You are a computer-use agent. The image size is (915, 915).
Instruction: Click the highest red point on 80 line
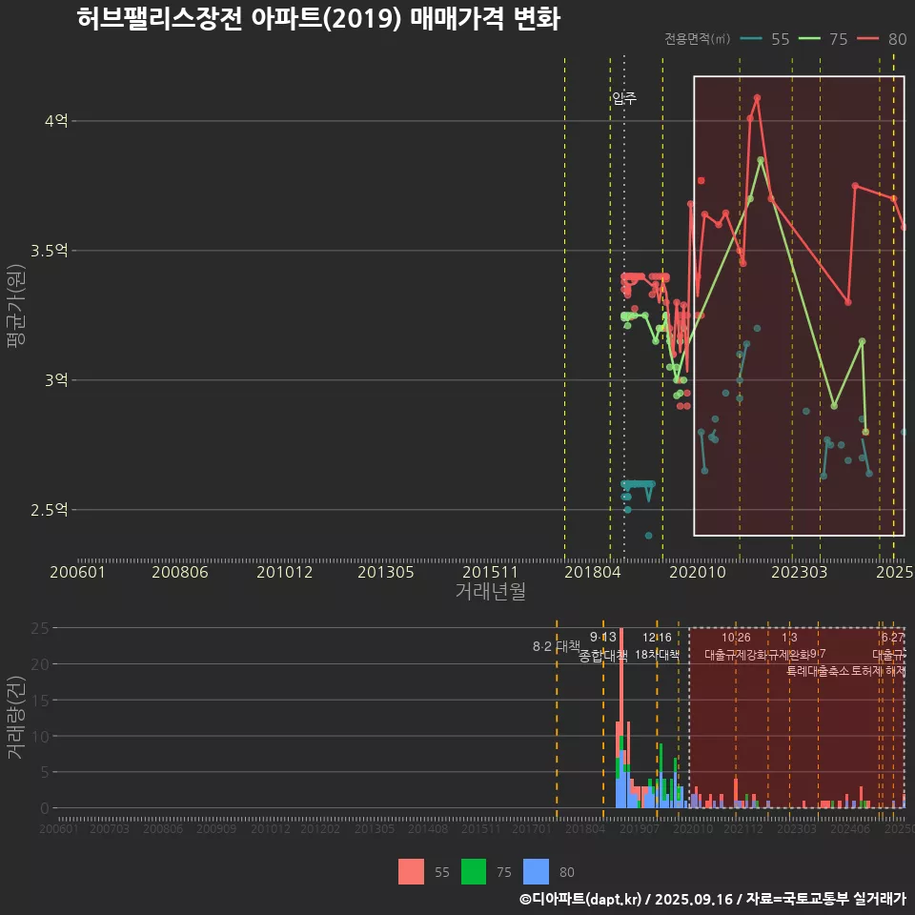click(x=757, y=97)
